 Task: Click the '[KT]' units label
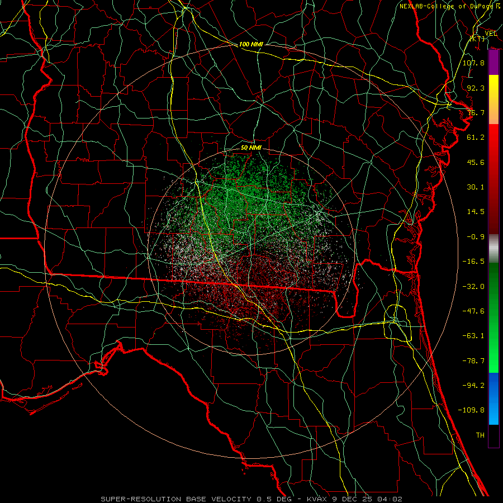point(477,39)
